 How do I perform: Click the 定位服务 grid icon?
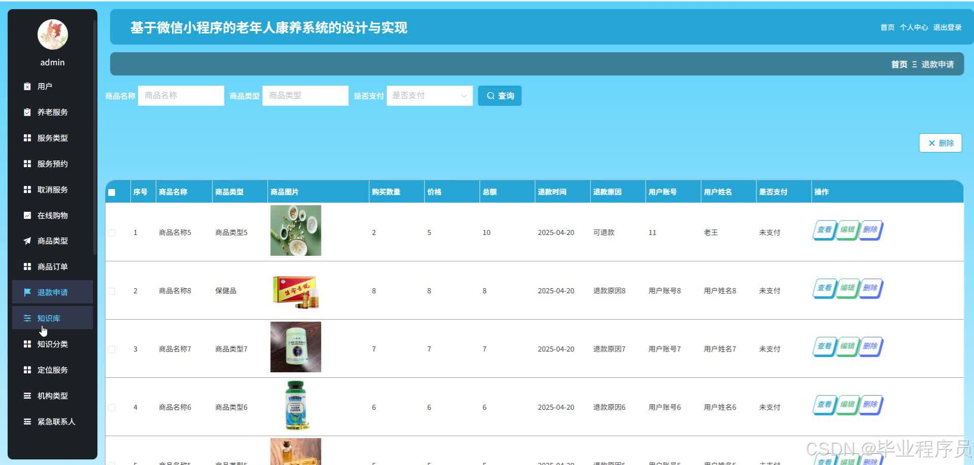(x=27, y=370)
